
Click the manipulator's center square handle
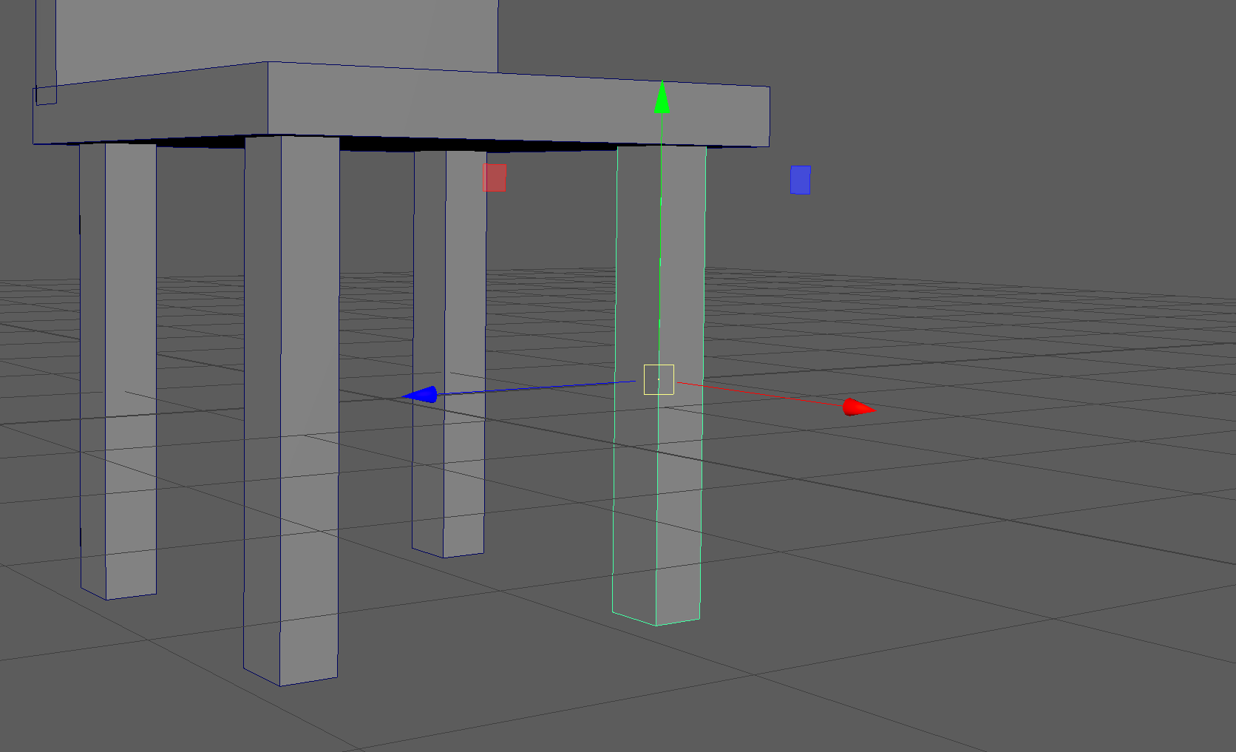click(x=659, y=379)
